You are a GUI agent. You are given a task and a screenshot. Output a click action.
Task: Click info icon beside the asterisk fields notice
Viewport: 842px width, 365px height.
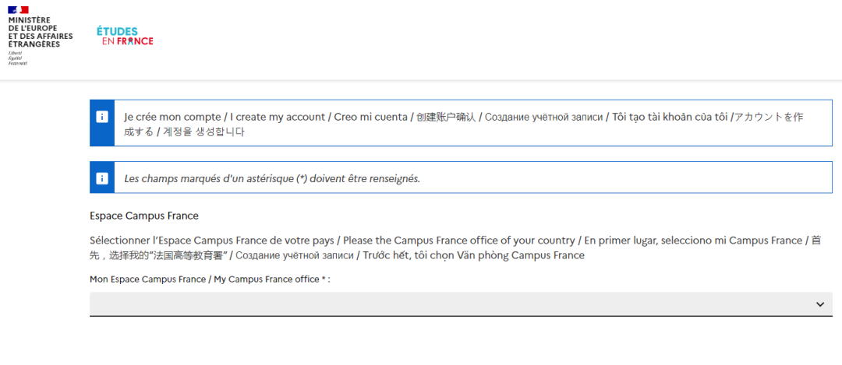(x=102, y=178)
